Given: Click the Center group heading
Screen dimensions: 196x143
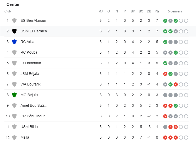Looking at the screenshot, I should (x=13, y=5).
